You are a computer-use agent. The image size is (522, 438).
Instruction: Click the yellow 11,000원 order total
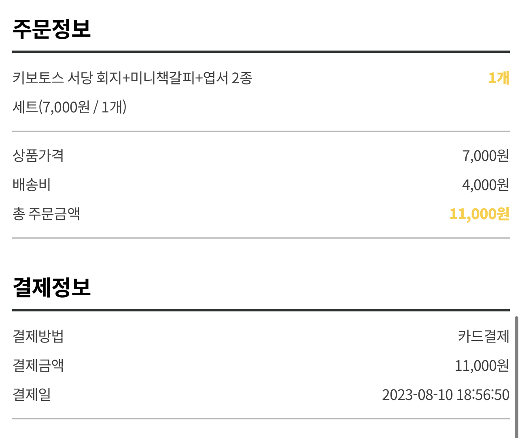click(479, 214)
